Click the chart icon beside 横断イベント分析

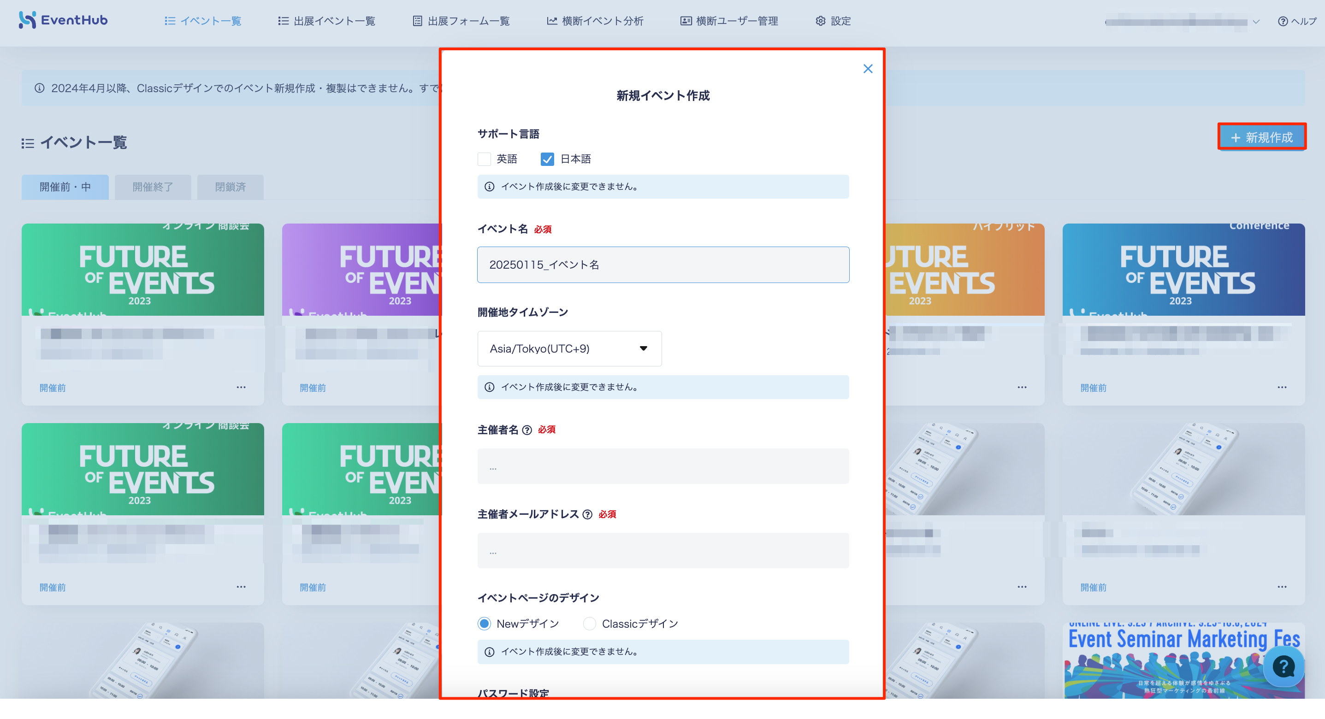tap(551, 21)
